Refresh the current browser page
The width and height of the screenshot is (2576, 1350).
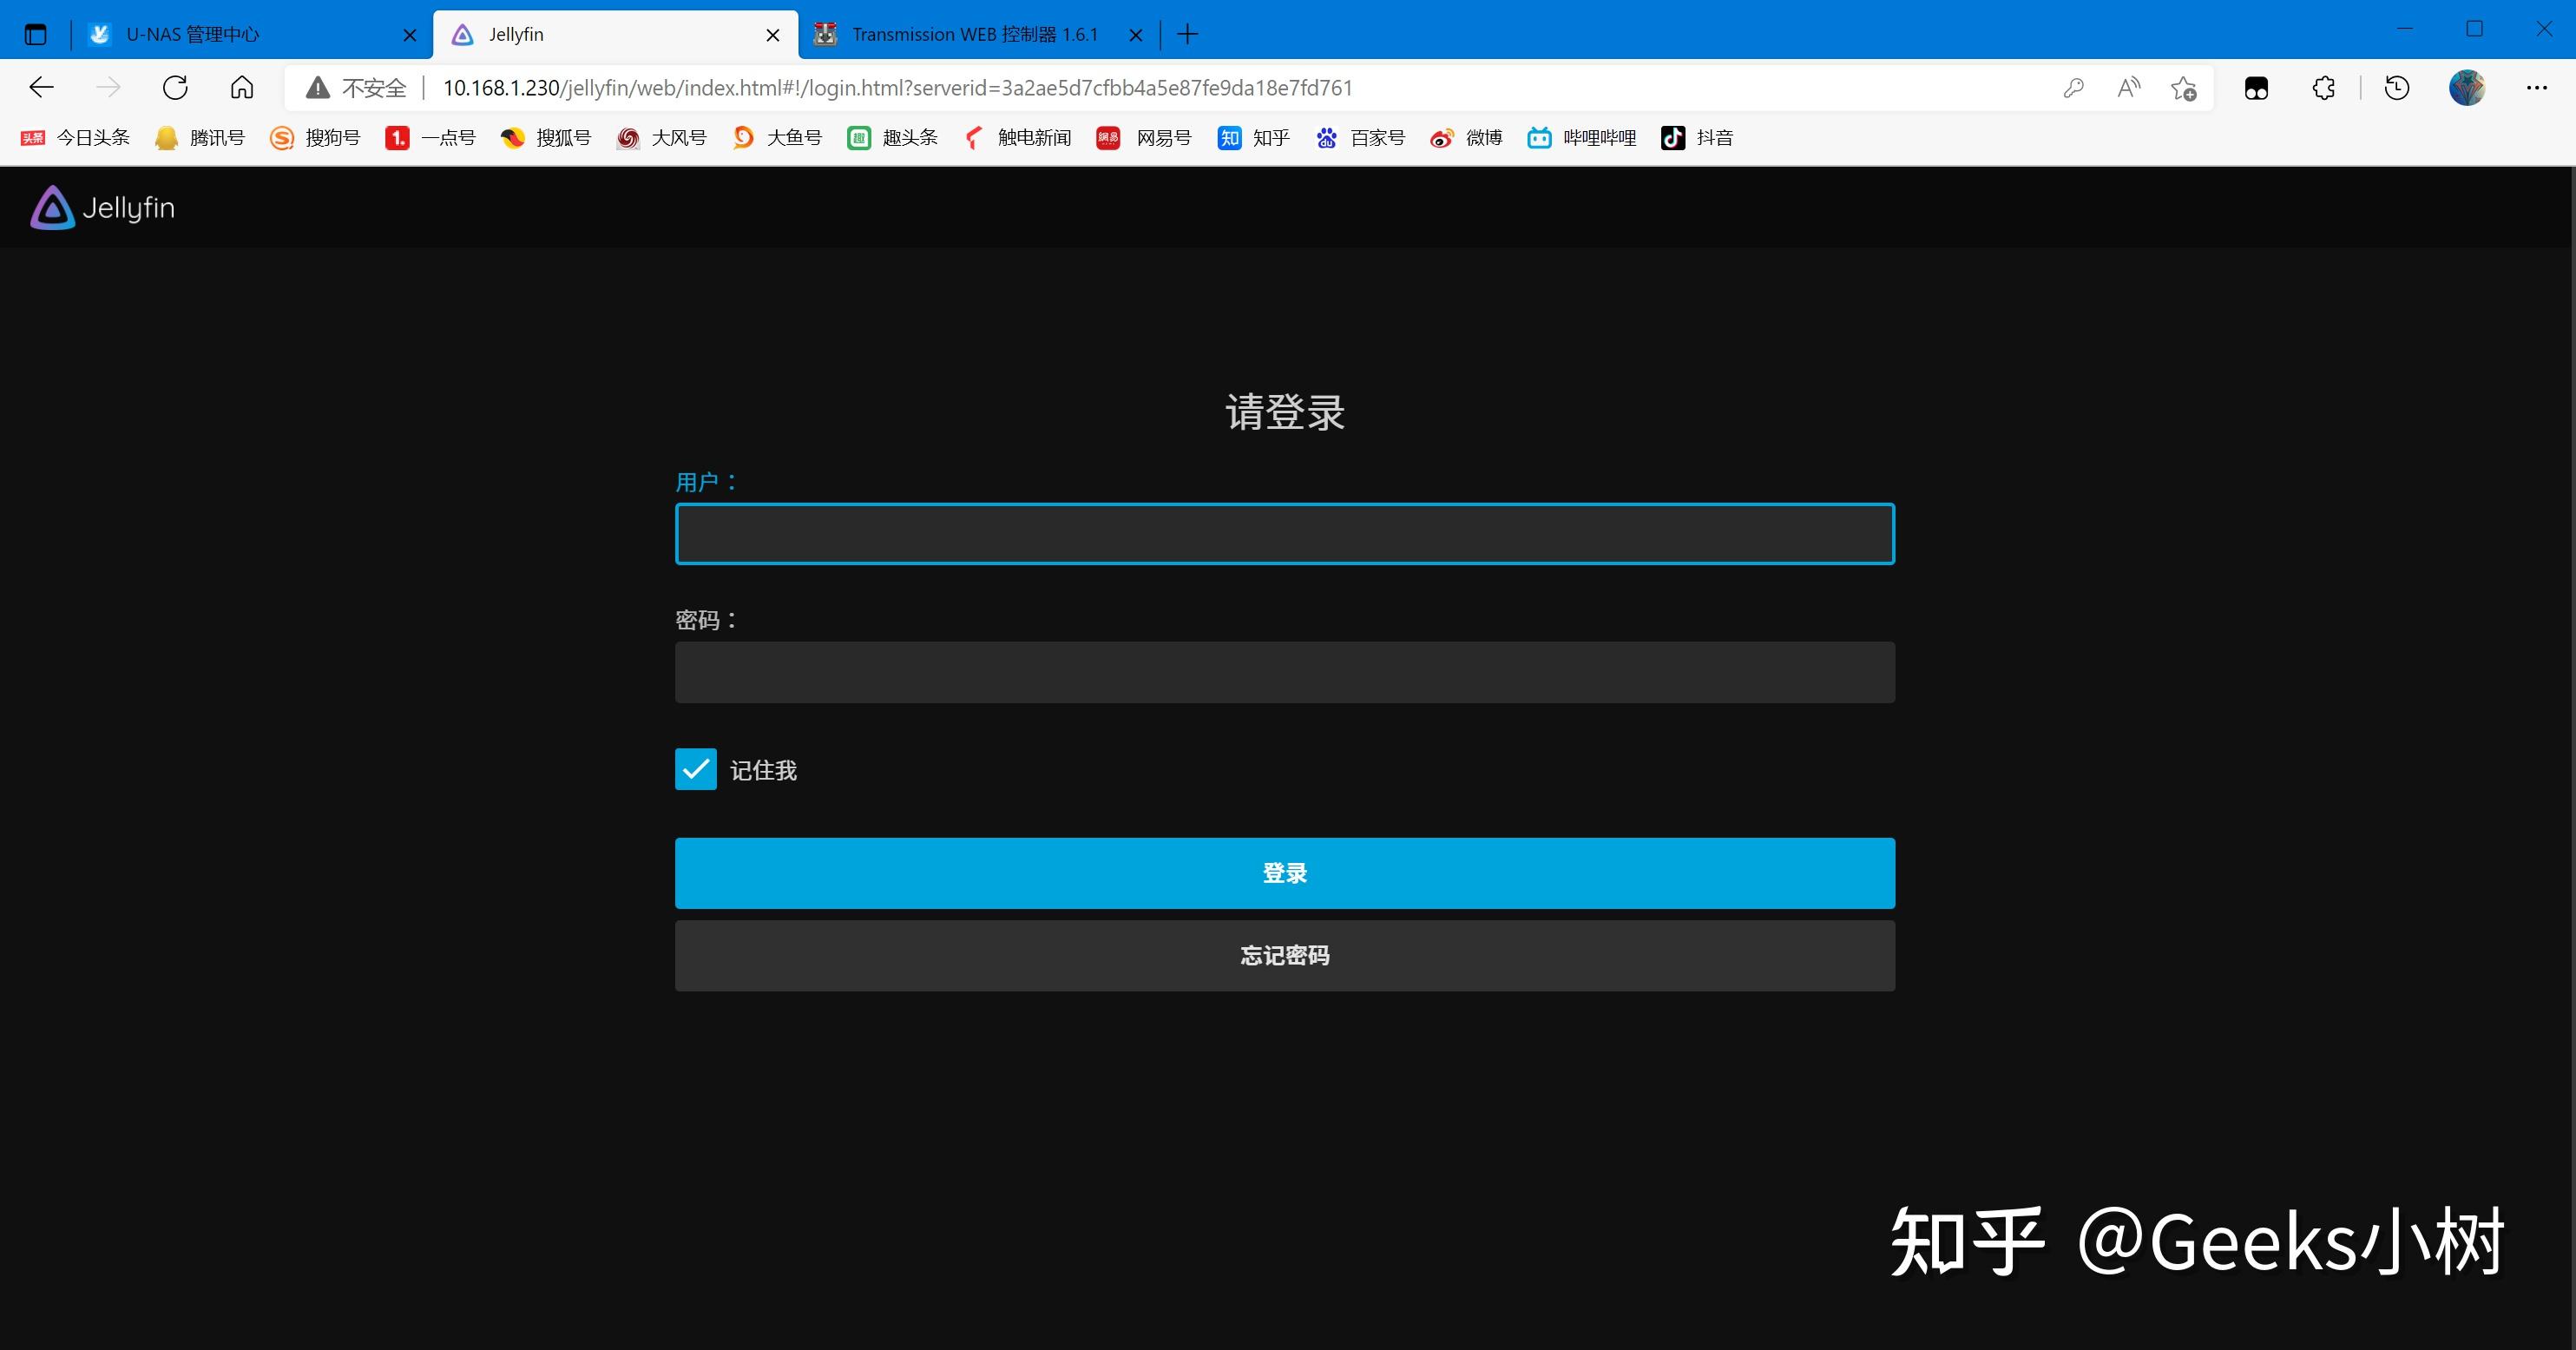[x=175, y=88]
